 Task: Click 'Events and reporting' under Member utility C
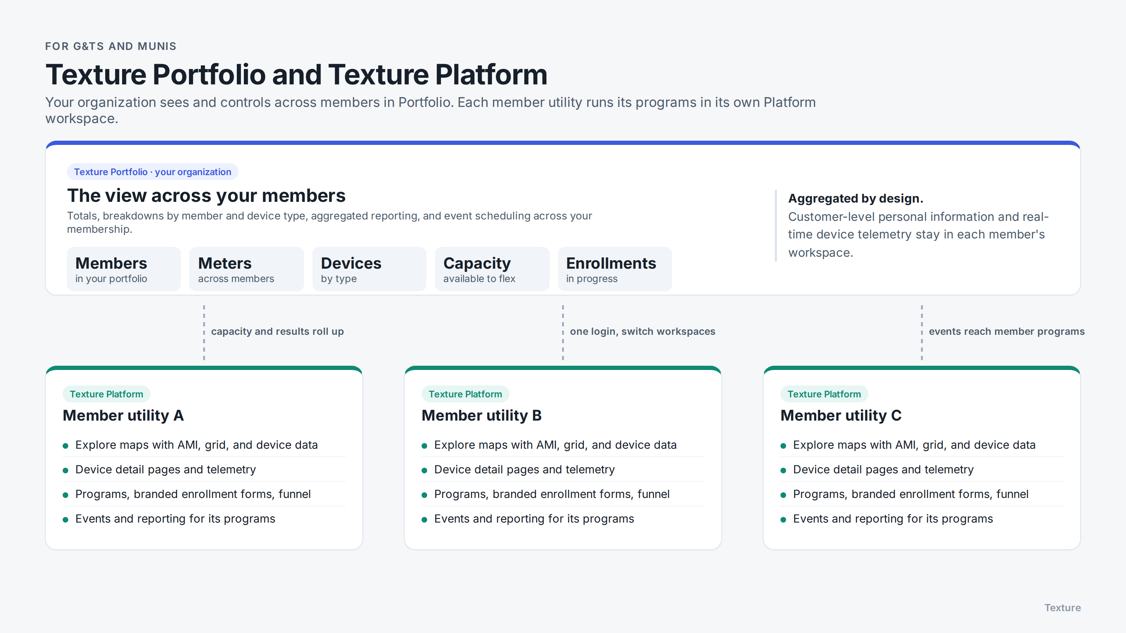(922, 519)
